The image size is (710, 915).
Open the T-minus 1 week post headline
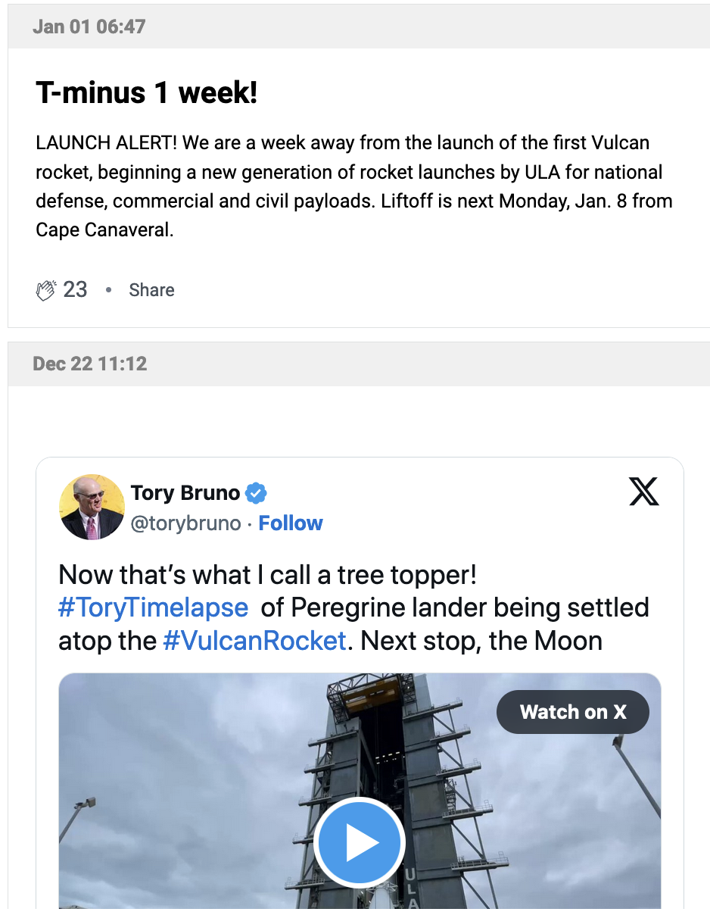click(x=146, y=92)
